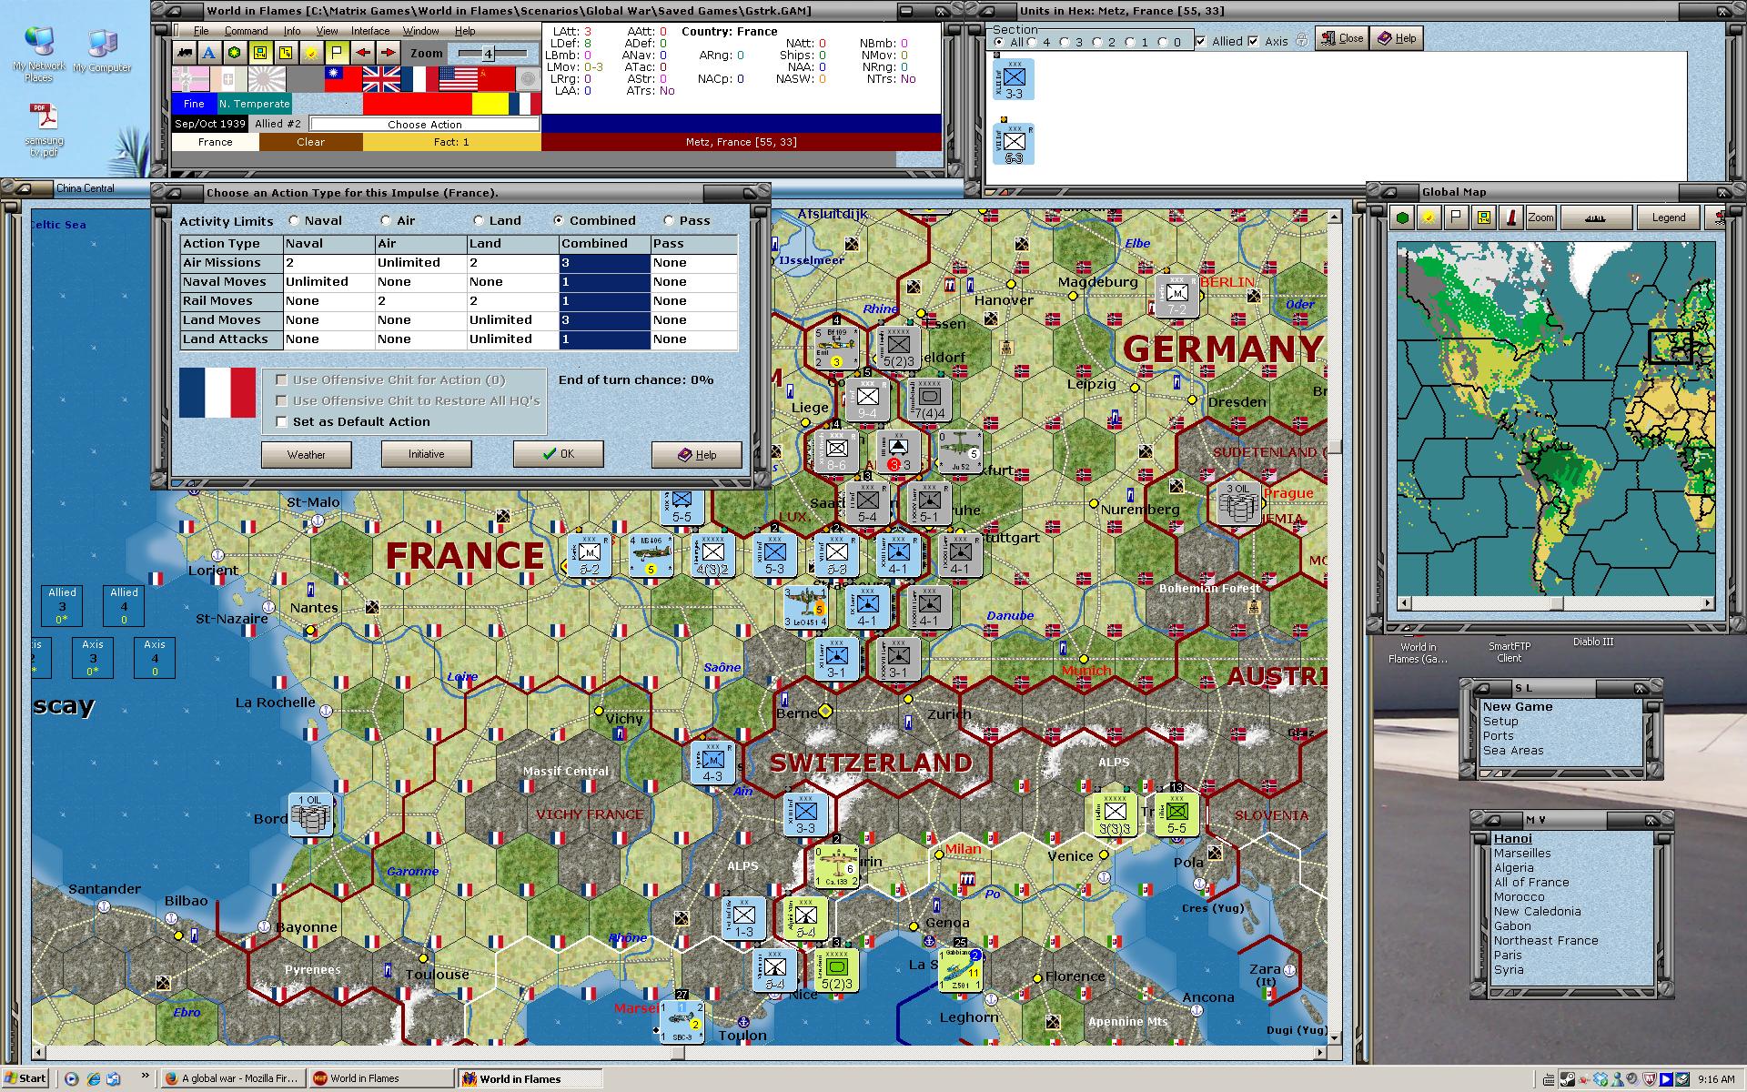Confirm action with OK button
Image resolution: width=1747 pixels, height=1092 pixels.
(x=558, y=454)
